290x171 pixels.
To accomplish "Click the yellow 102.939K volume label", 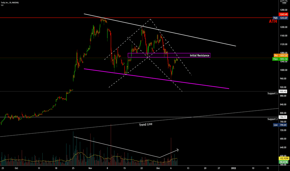I will pyautogui.click(x=284, y=159).
